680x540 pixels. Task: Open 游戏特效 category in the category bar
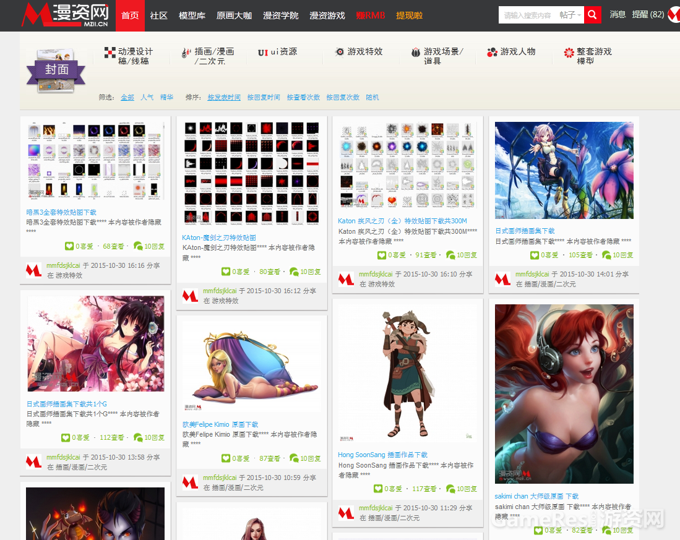359,52
